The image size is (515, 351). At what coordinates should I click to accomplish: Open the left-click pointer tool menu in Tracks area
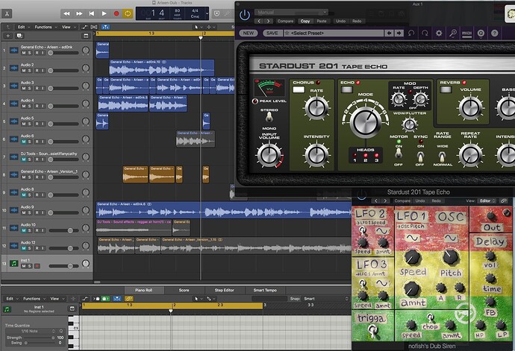[198, 27]
